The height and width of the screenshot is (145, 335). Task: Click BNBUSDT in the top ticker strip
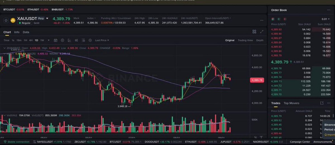pos(57,9)
